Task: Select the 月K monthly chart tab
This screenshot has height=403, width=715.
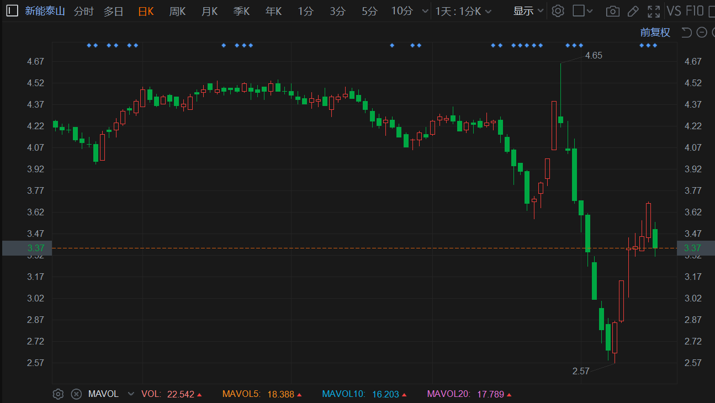Action: click(x=209, y=11)
